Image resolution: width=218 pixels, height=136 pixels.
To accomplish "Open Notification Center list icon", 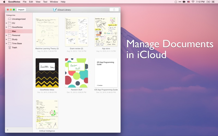I will pos(213,2).
